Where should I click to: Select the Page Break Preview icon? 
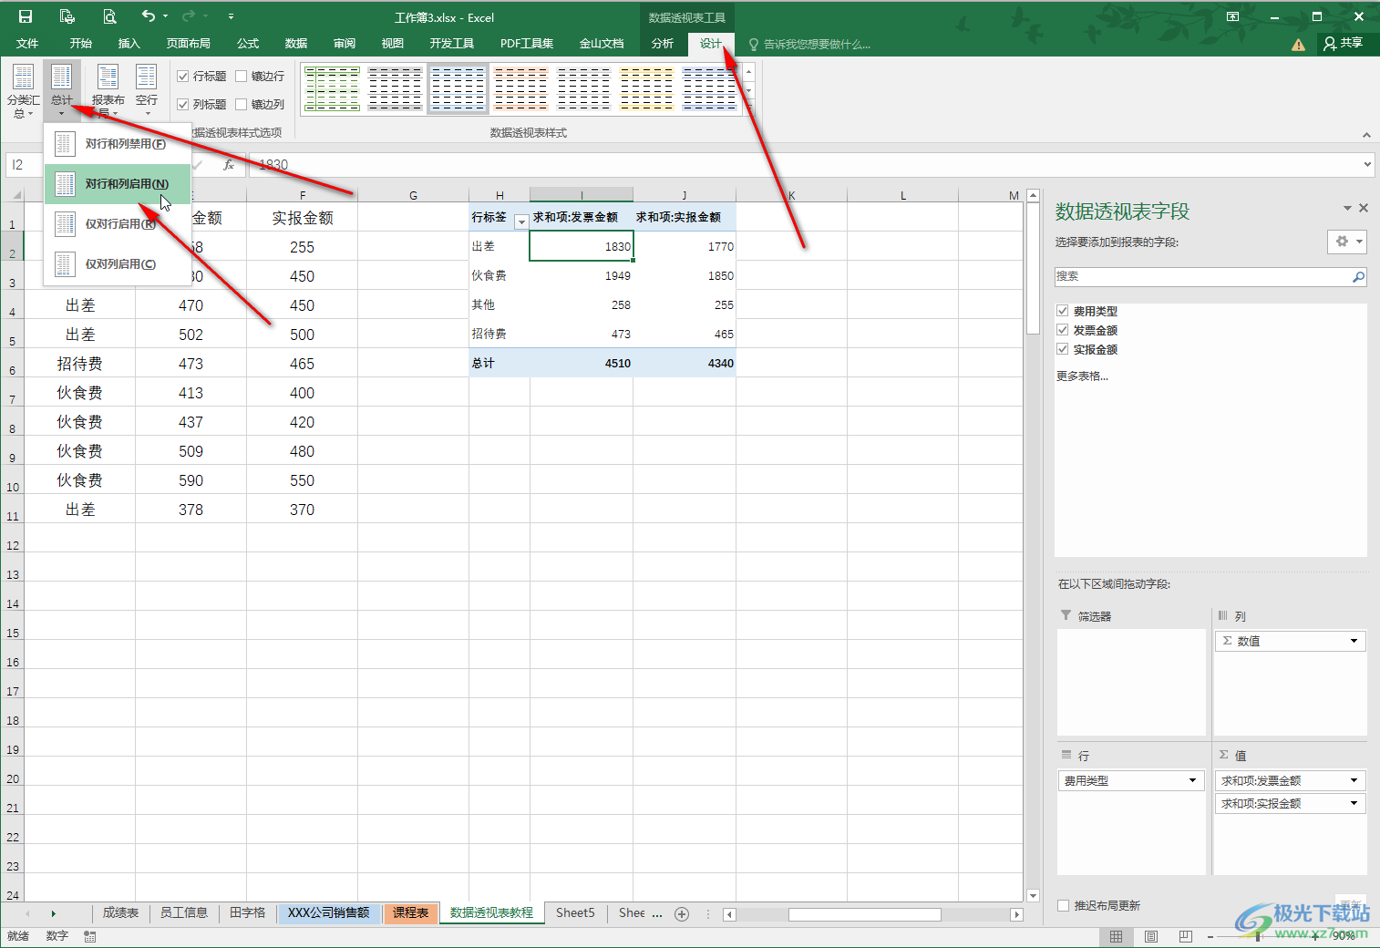point(1185,936)
